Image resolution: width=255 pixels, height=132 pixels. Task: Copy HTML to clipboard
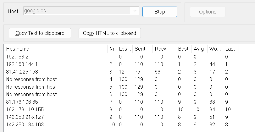click(x=109, y=33)
